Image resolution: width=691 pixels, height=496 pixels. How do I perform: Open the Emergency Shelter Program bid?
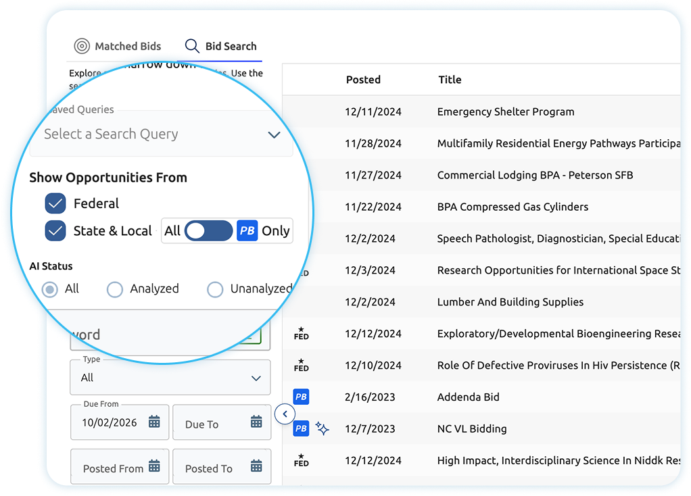point(506,112)
